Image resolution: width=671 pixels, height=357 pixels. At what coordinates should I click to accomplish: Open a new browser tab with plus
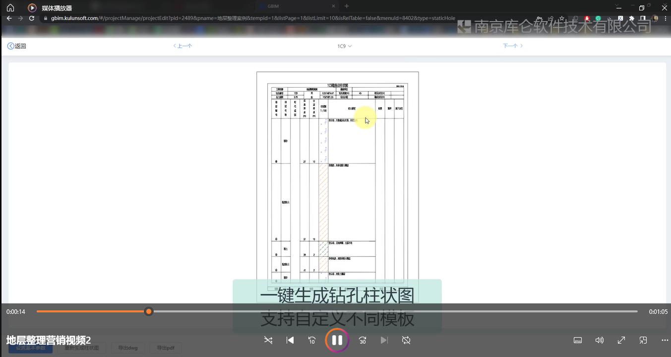tap(347, 6)
